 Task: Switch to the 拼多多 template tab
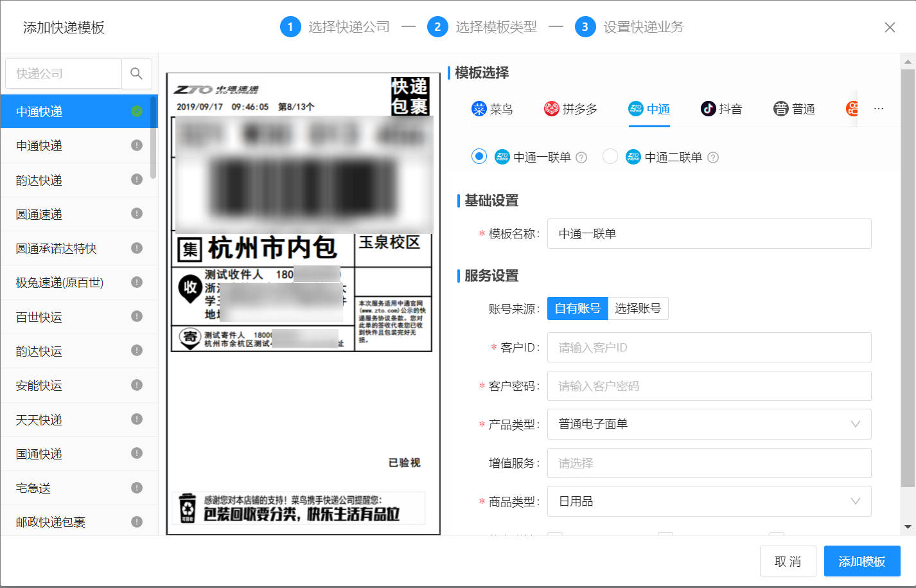pos(570,109)
